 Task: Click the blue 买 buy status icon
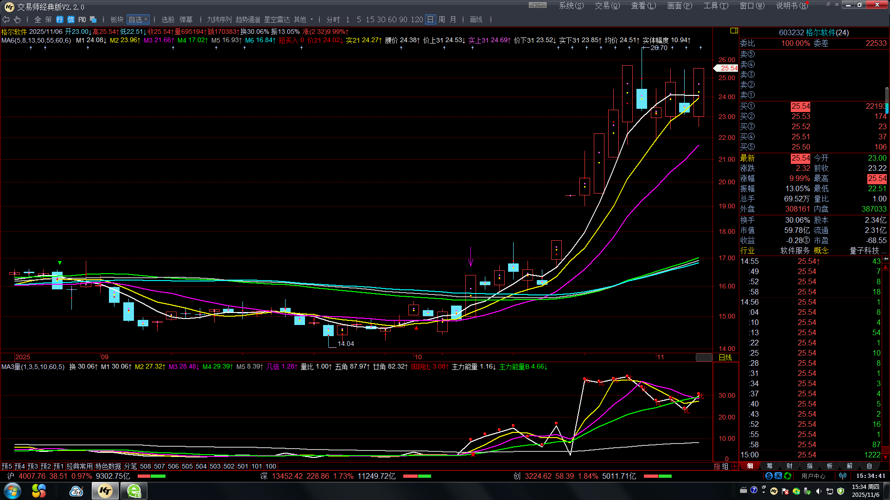[x=778, y=476]
